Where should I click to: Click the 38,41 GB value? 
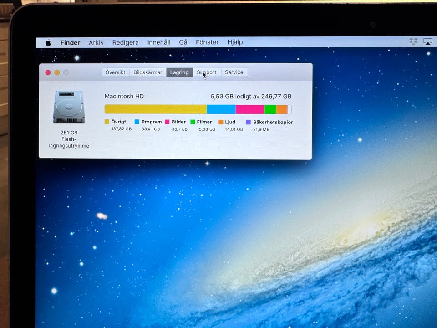point(151,129)
